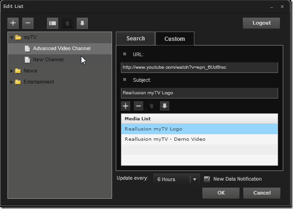
Task: Collapse the myTV folder
Action: [12, 37]
